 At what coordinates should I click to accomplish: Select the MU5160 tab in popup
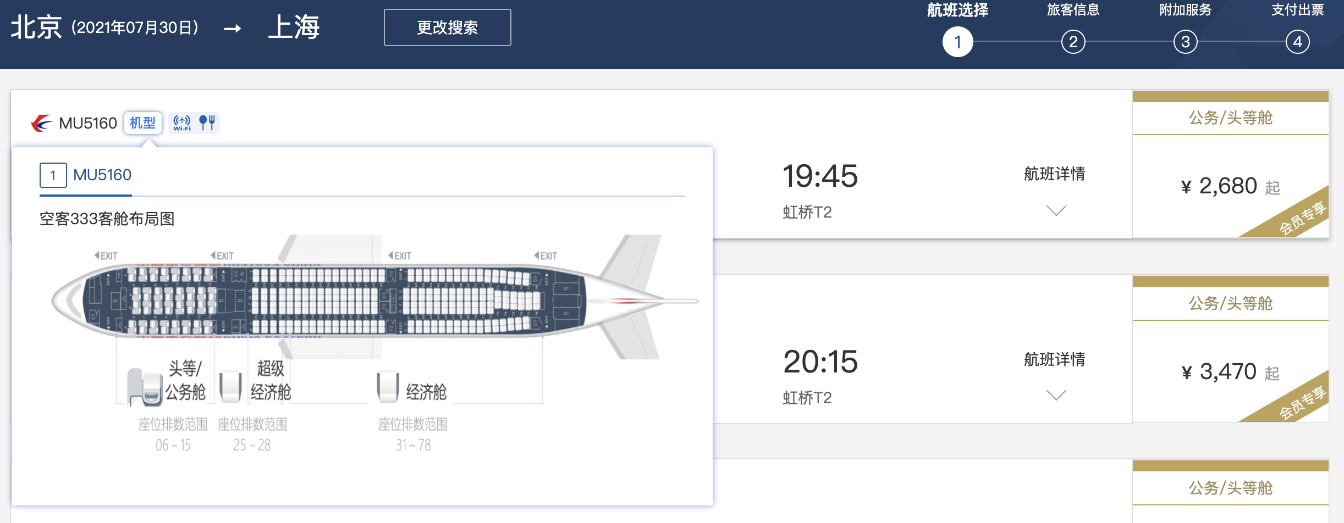click(x=86, y=175)
